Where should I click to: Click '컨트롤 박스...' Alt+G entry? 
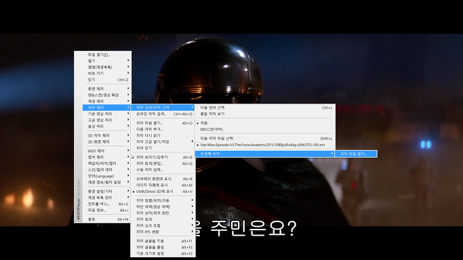[x=106, y=204]
